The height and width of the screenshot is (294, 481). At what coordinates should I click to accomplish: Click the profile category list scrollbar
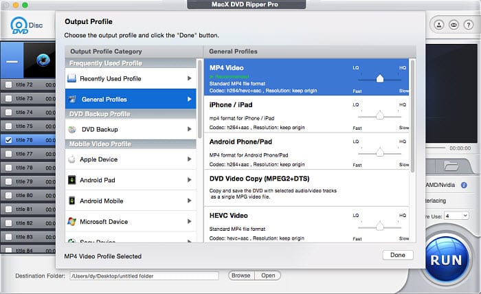tap(200, 99)
